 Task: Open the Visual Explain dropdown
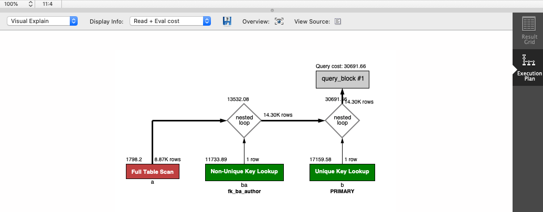pos(42,21)
